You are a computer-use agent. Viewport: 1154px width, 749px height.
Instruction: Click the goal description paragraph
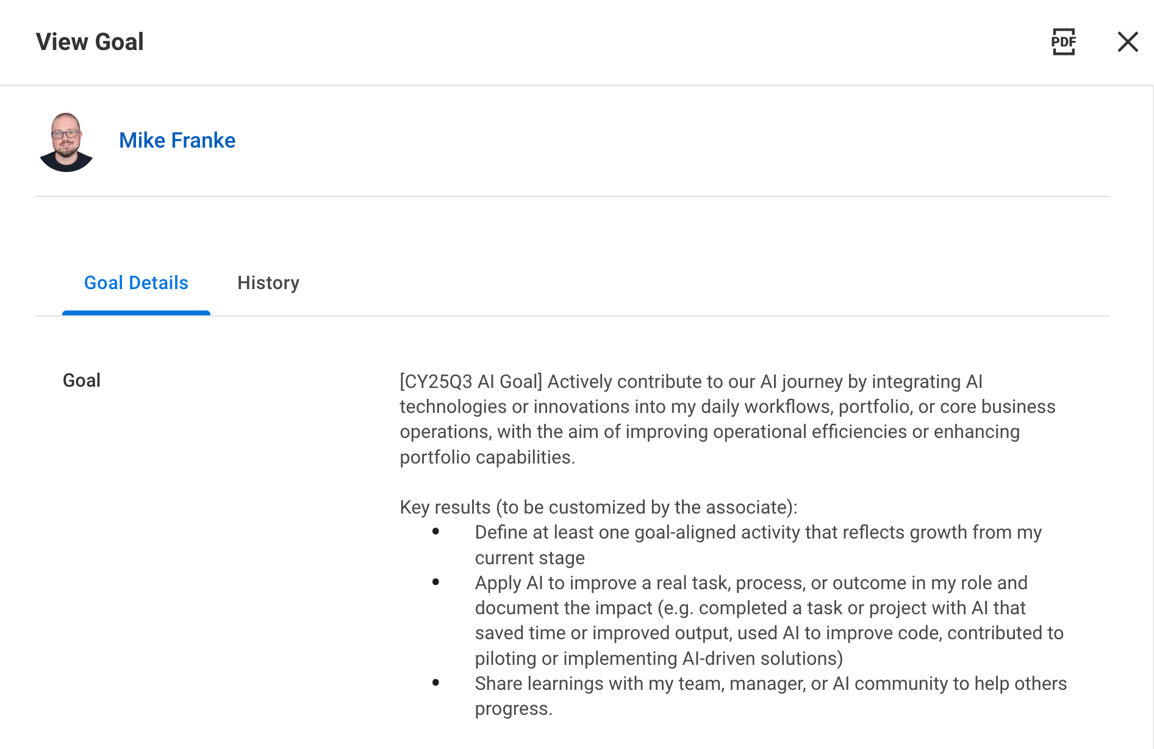pyautogui.click(x=726, y=419)
